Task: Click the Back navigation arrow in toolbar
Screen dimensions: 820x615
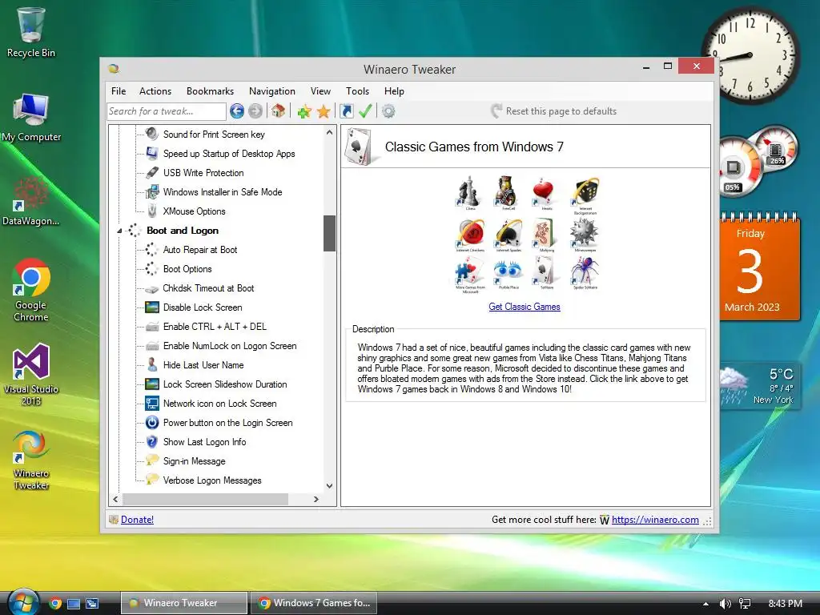Action: point(237,111)
